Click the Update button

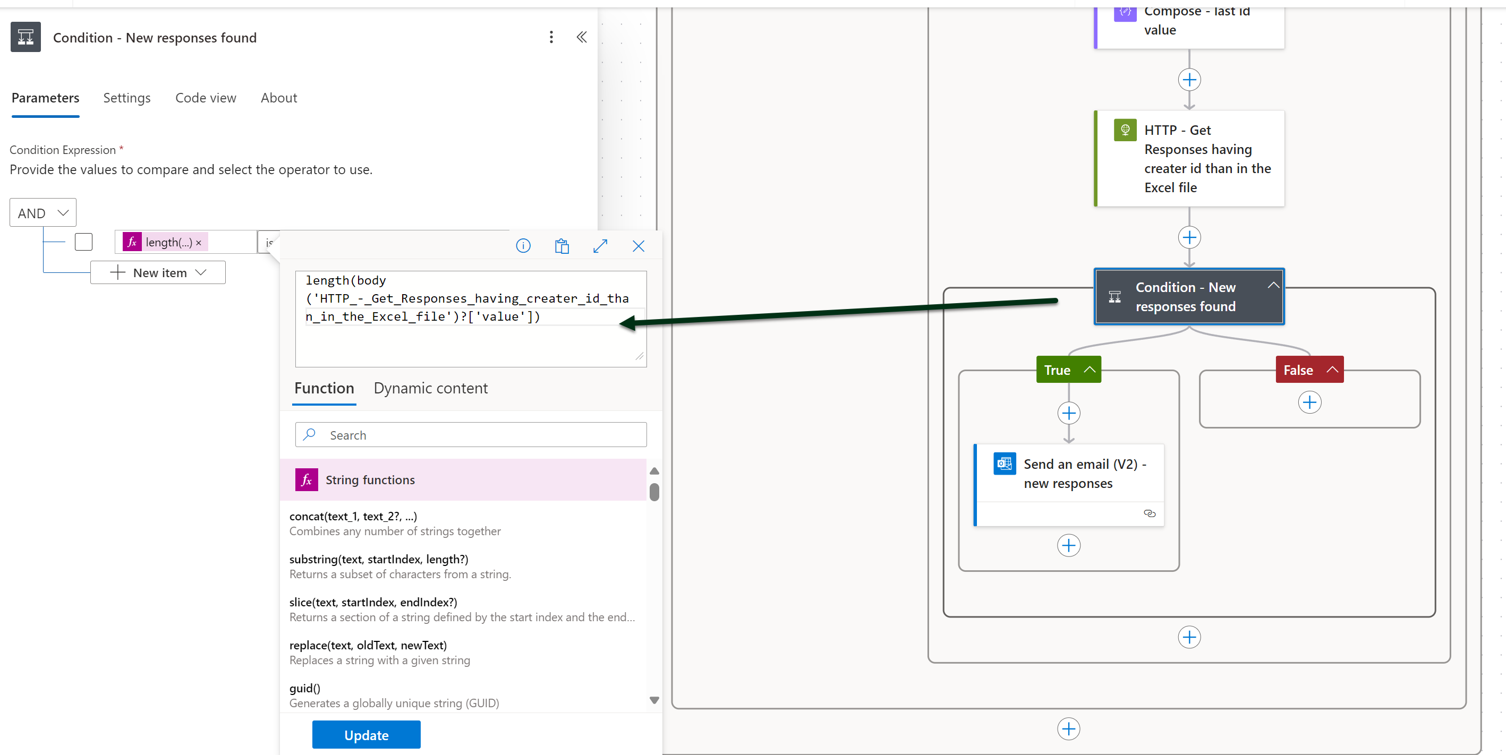366,734
